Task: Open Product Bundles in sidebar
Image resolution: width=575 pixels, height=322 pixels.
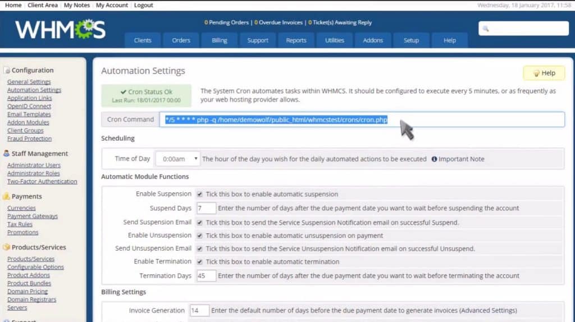Action: 29,283
